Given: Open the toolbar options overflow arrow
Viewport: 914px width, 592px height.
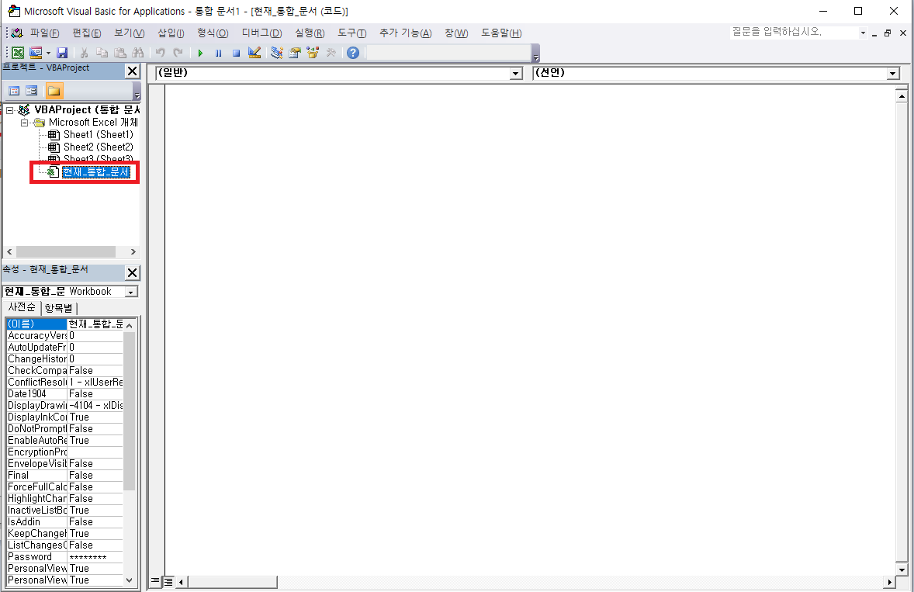Looking at the screenshot, I should pos(535,54).
